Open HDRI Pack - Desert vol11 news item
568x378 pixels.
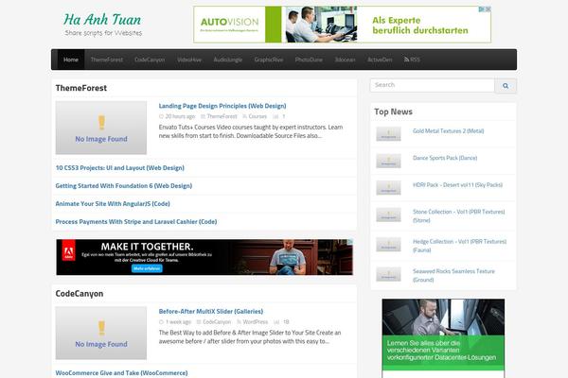coord(458,185)
